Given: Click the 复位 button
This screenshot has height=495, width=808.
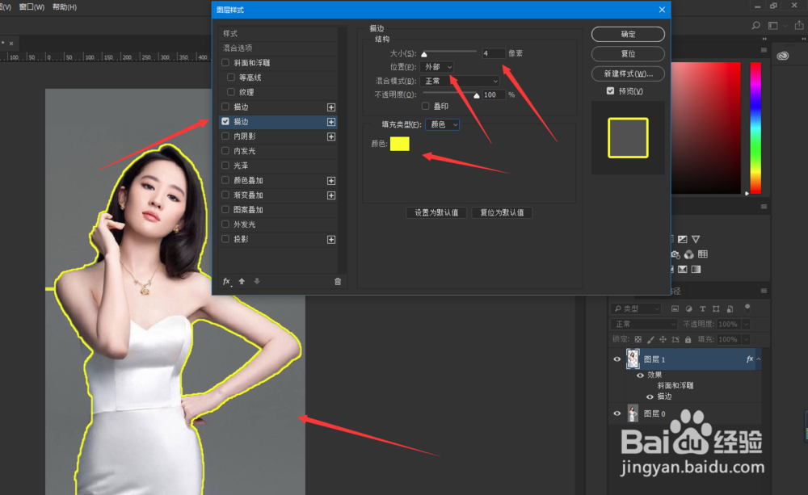Looking at the screenshot, I should [628, 54].
